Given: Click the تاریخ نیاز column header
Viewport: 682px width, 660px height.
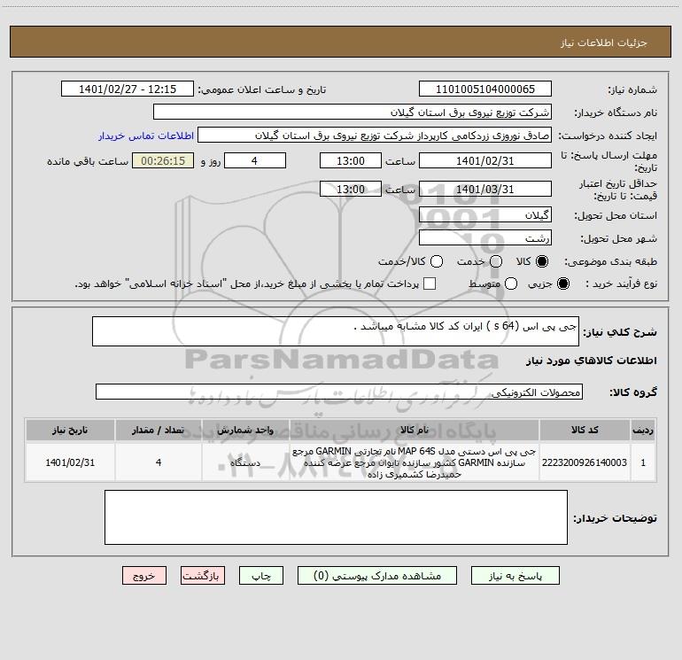Looking at the screenshot, I should pos(70,430).
